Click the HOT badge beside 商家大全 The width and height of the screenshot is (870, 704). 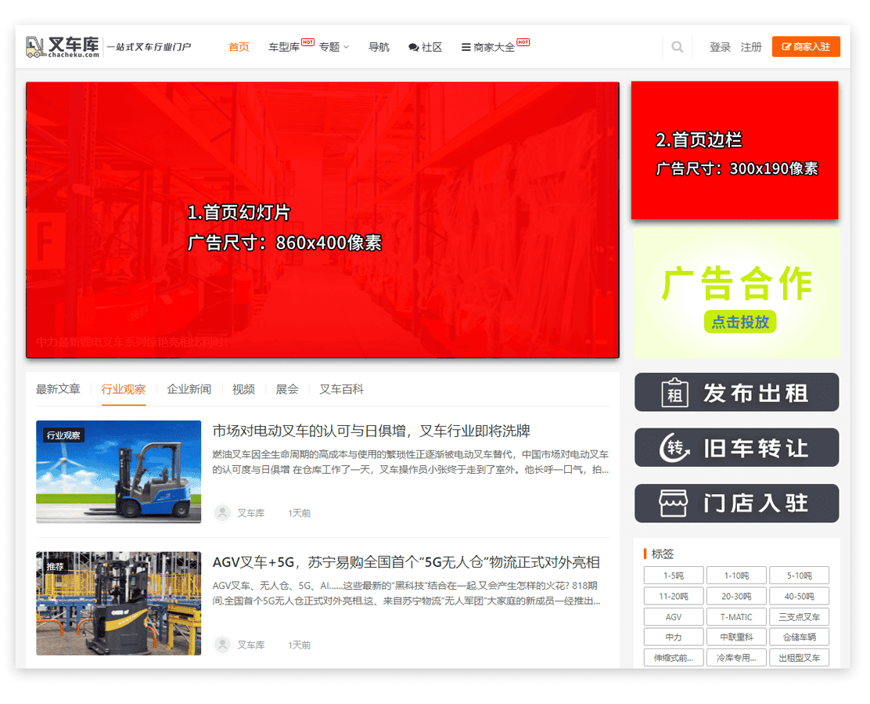click(523, 42)
